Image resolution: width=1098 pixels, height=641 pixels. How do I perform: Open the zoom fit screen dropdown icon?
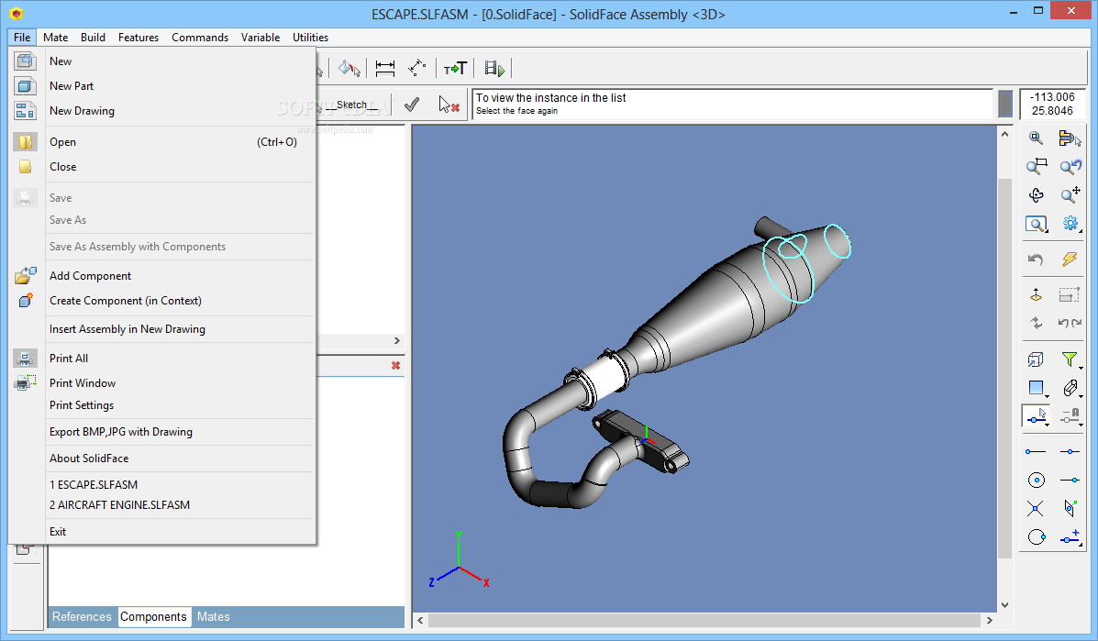[x=1037, y=224]
